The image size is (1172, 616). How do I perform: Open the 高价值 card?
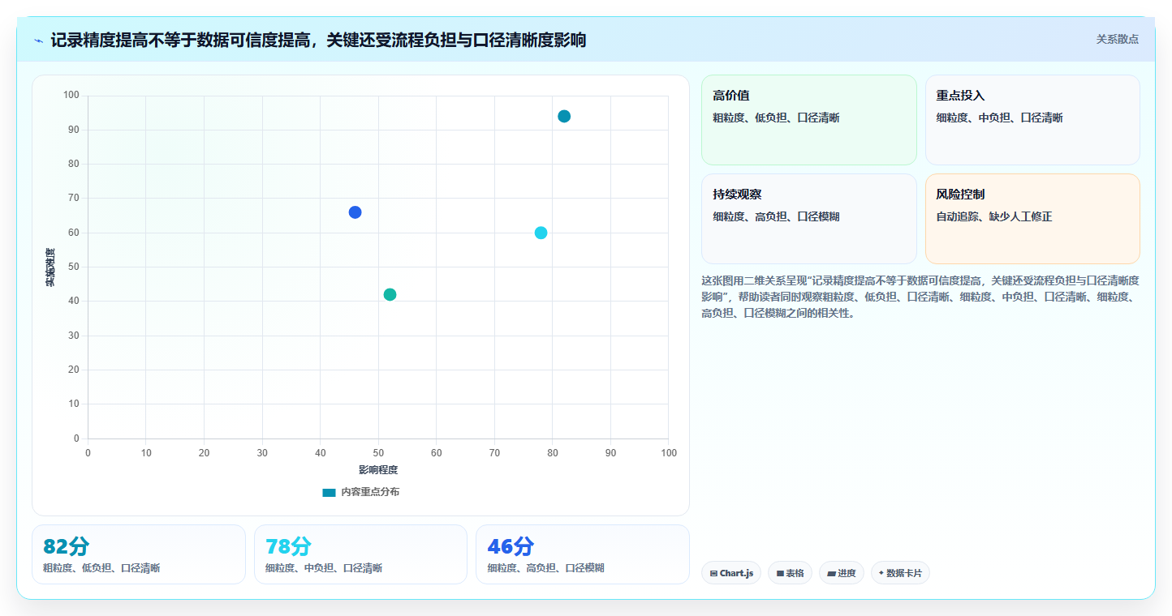point(809,120)
